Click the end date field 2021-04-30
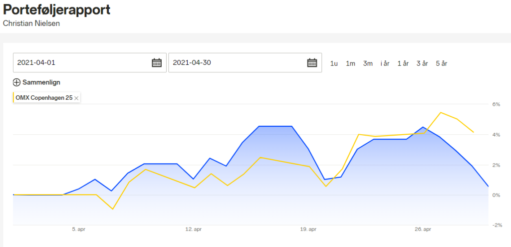 (245, 62)
